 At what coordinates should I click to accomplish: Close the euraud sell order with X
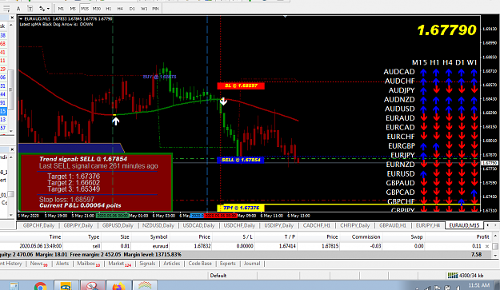pyautogui.click(x=487, y=246)
